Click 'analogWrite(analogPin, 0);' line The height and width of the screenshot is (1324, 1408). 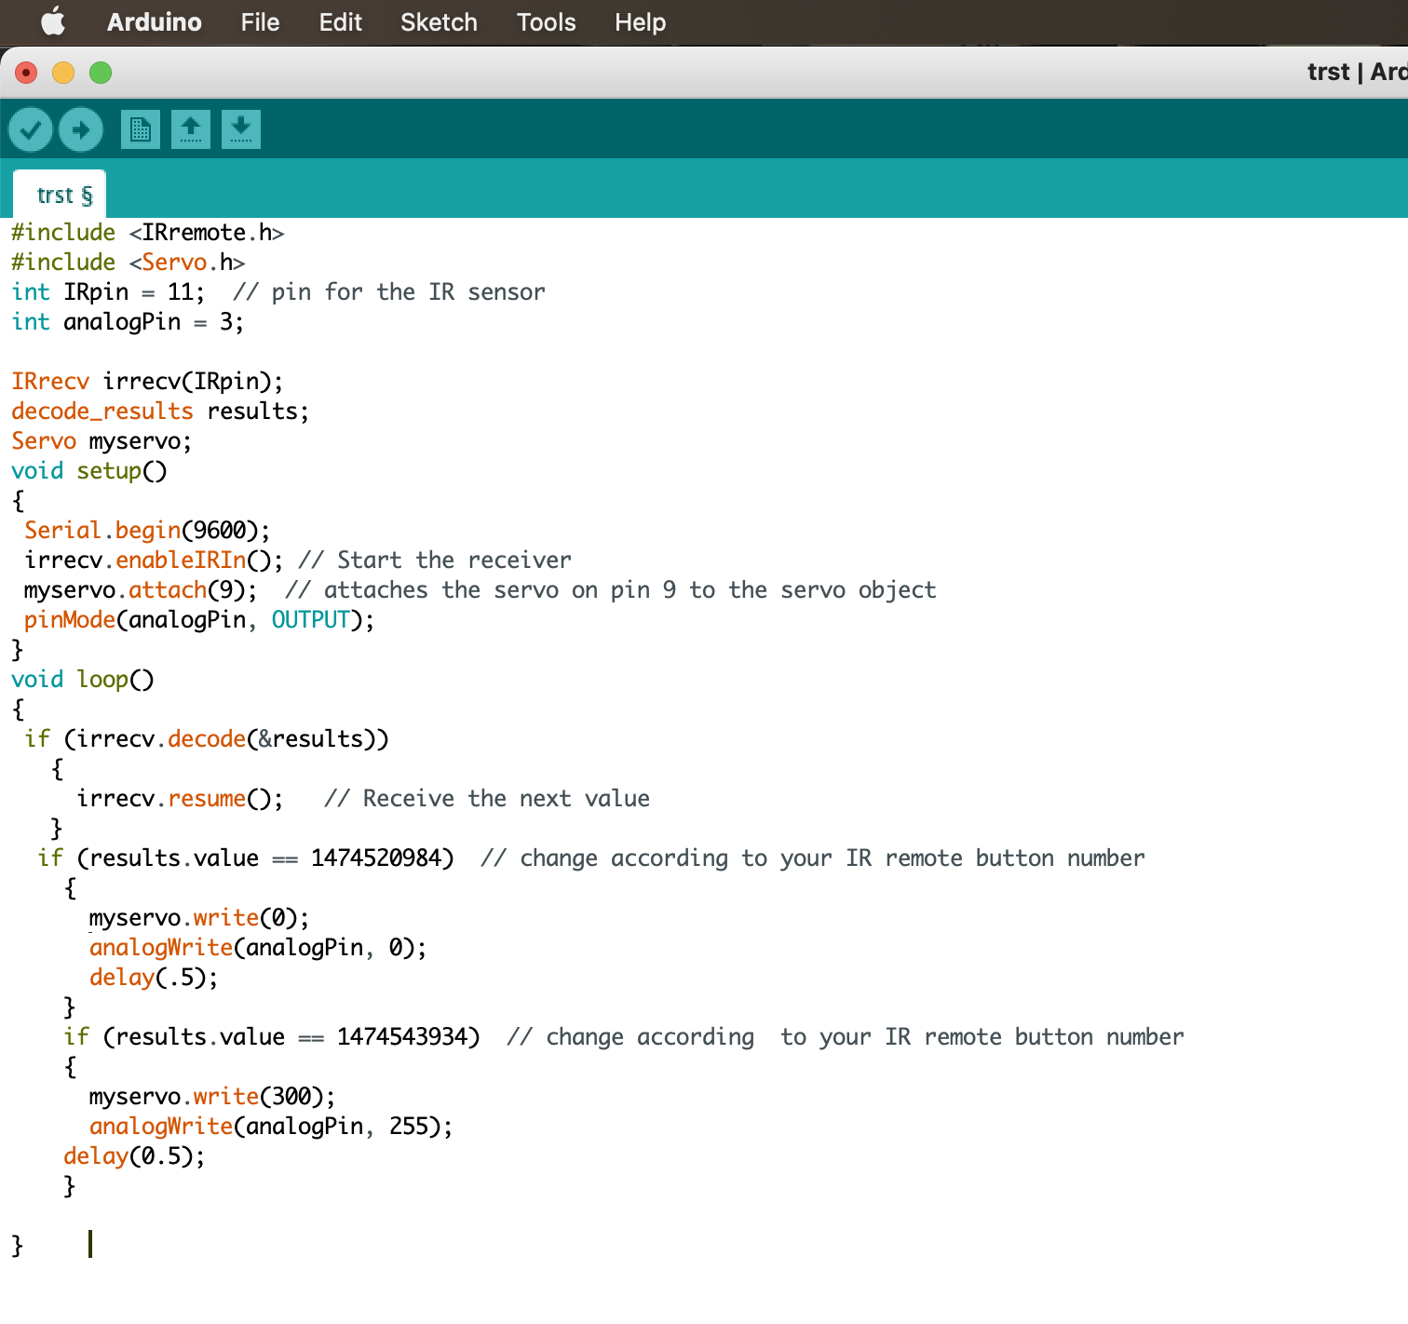pyautogui.click(x=258, y=948)
